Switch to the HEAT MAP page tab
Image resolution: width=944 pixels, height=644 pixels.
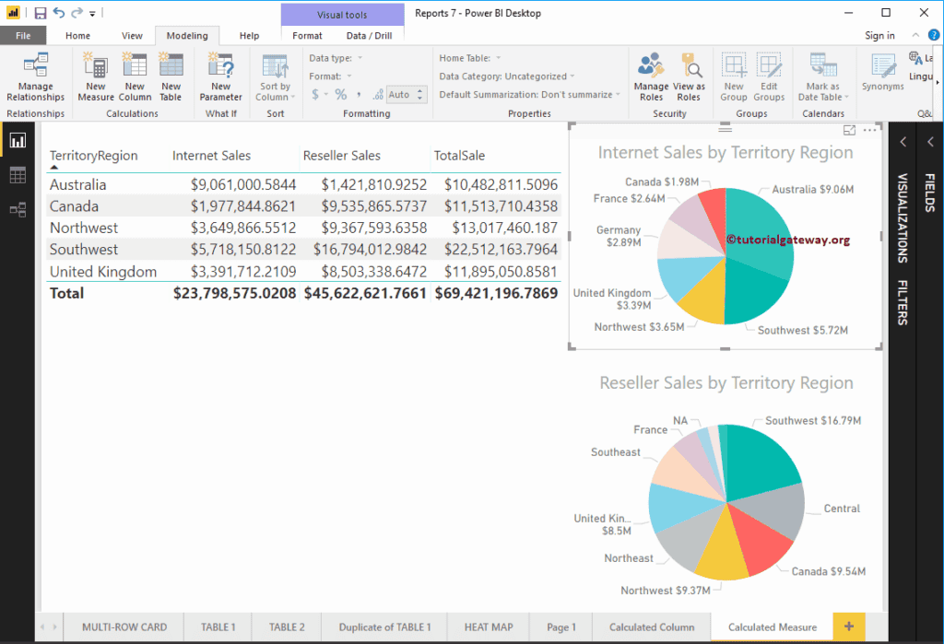click(x=489, y=626)
